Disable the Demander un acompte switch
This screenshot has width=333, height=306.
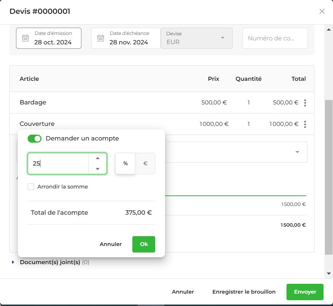pos(35,139)
